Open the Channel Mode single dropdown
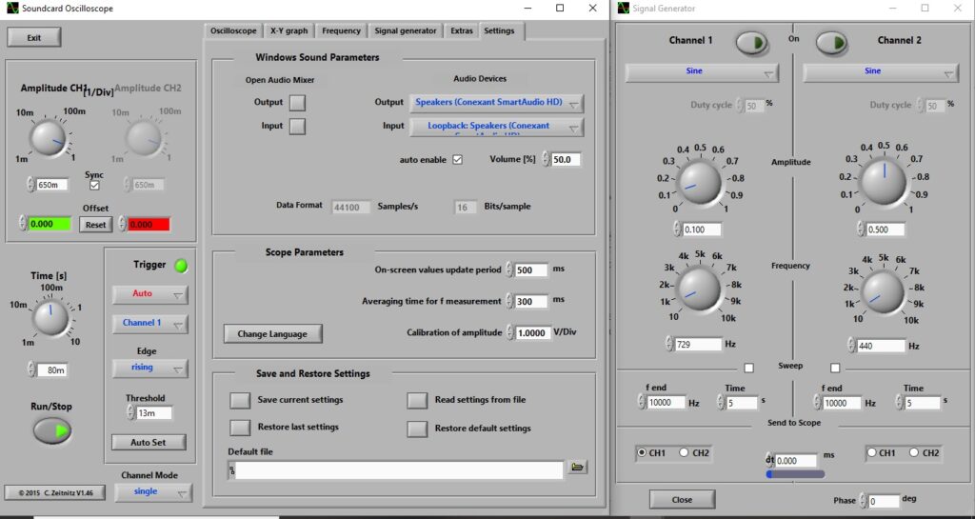Viewport: 975px width, 519px height. (x=154, y=492)
